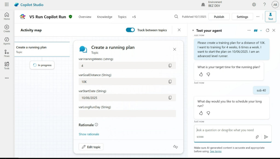Switch to the Knowledge tab
Image resolution: width=280 pixels, height=159 pixels.
104,17
